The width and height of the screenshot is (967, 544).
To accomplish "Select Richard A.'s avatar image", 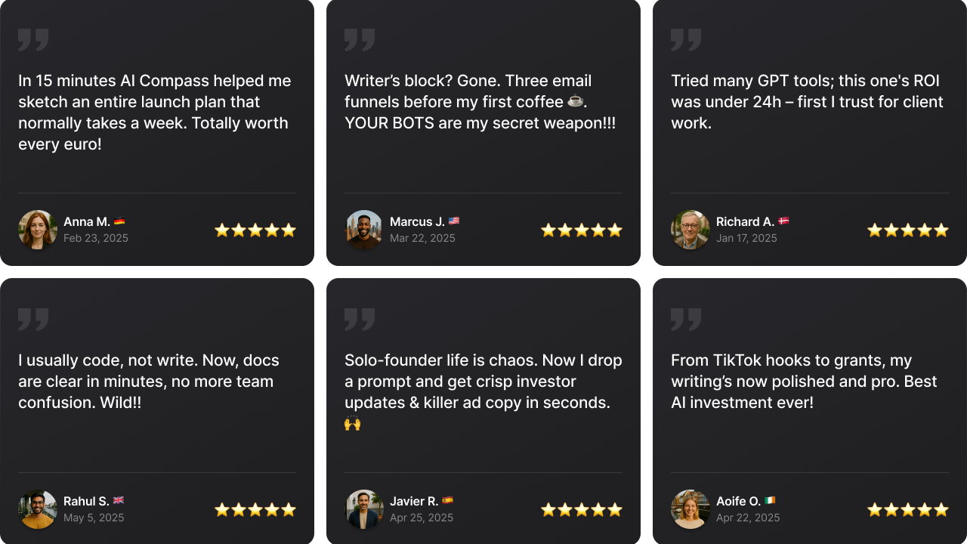I will click(x=690, y=230).
